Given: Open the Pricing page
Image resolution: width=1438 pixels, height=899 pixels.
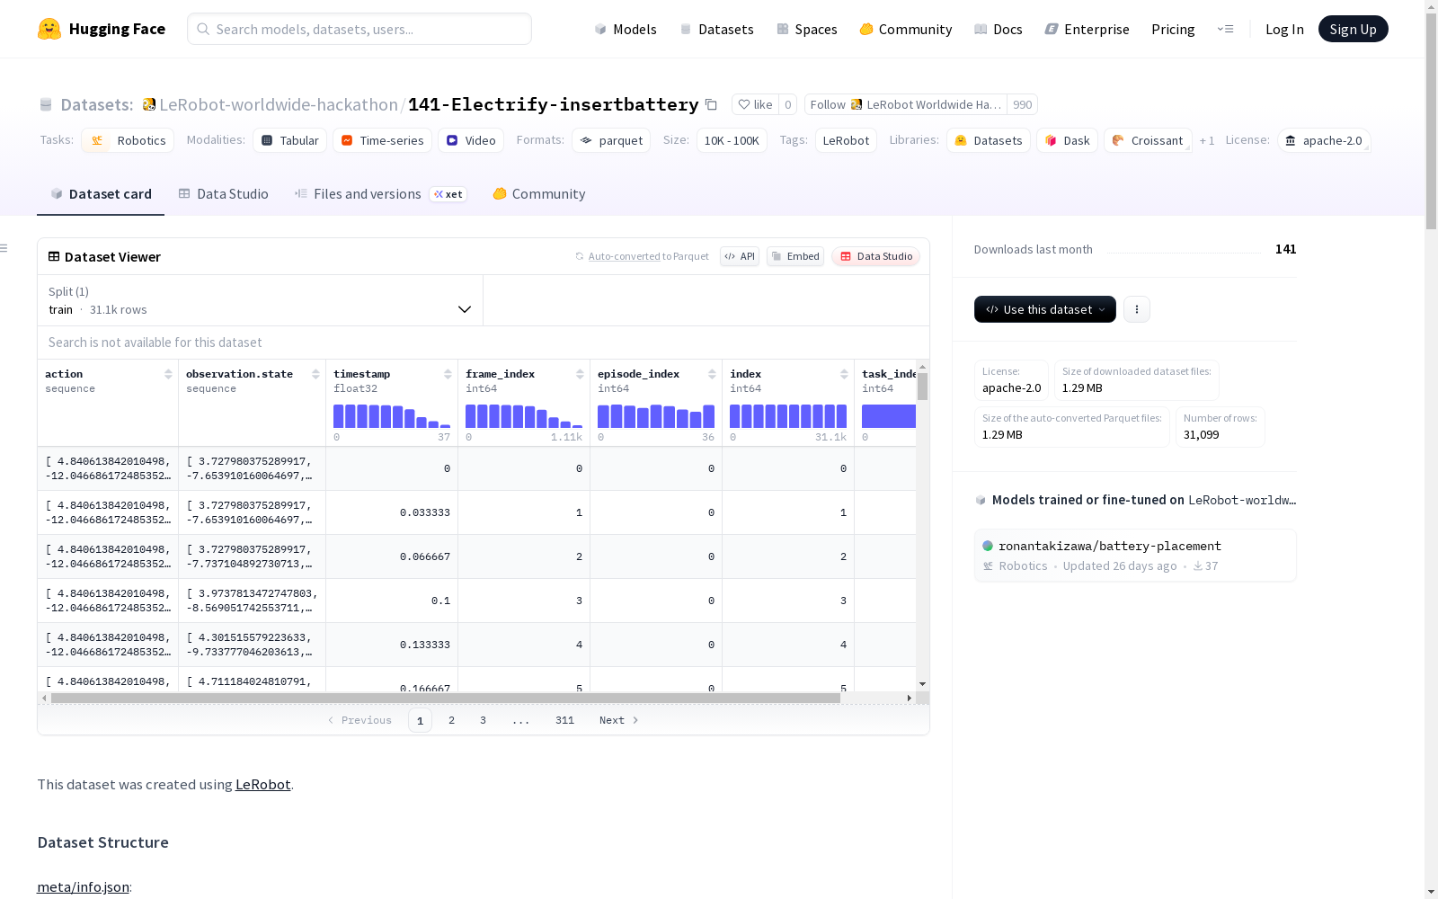Looking at the screenshot, I should click(x=1173, y=29).
